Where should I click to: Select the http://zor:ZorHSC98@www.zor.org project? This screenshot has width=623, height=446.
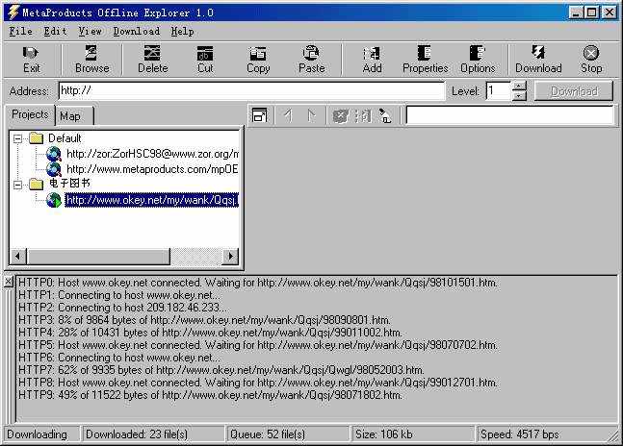[152, 154]
